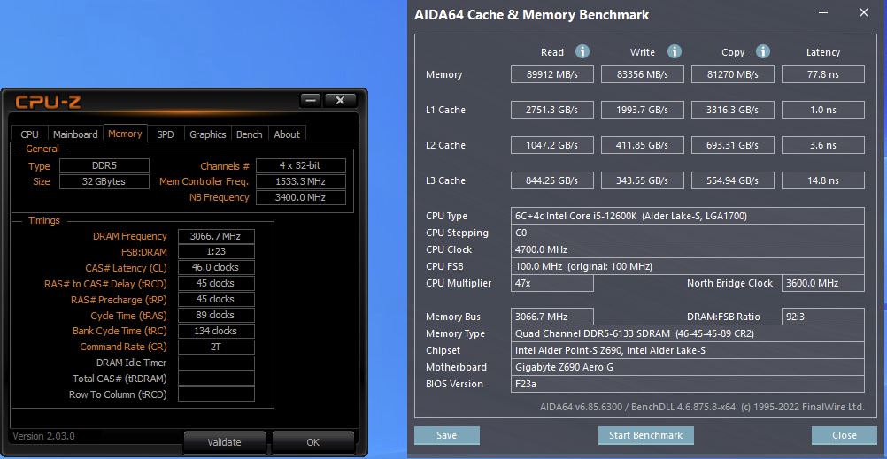Click the Cycle Time tRAS 89 clocks field

[x=216, y=315]
